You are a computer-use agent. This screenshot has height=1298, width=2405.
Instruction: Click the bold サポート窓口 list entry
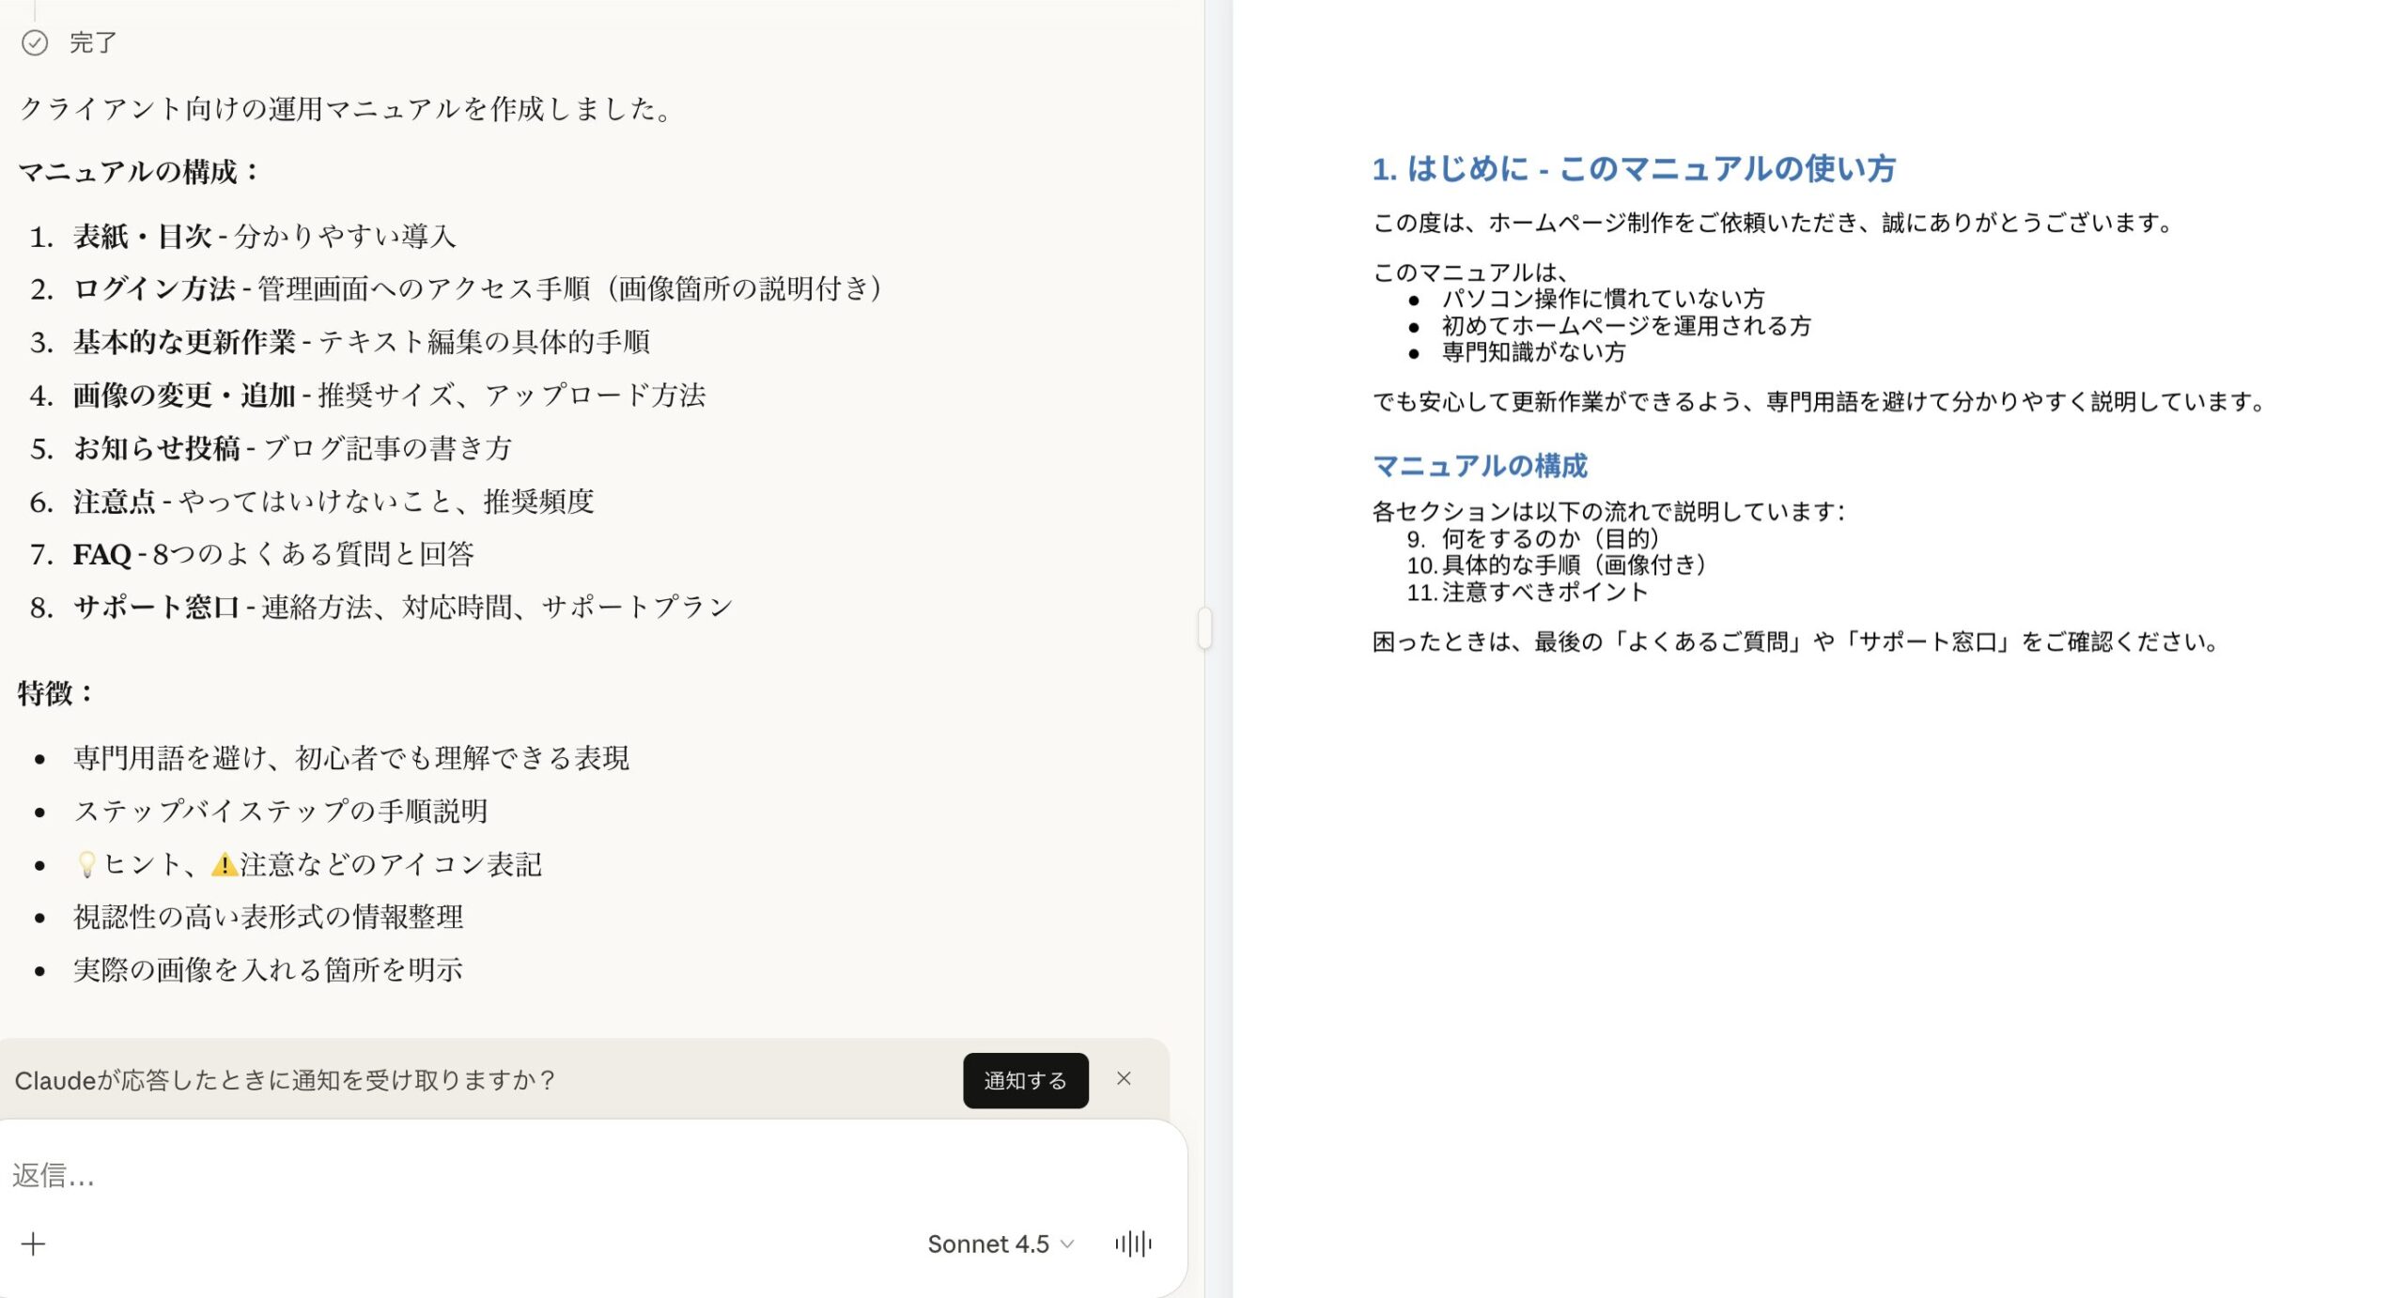(156, 607)
